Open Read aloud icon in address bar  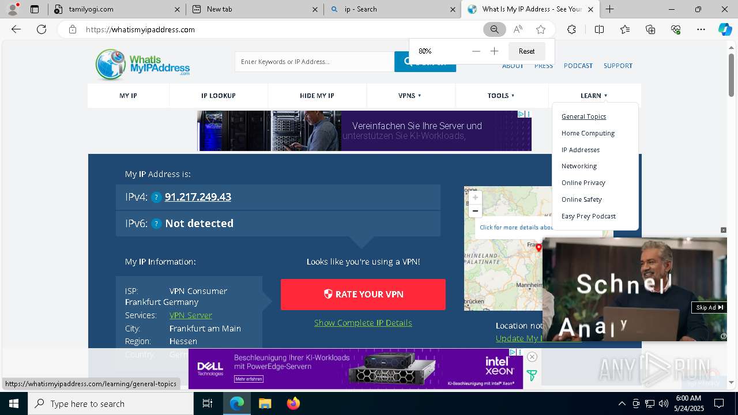click(518, 29)
